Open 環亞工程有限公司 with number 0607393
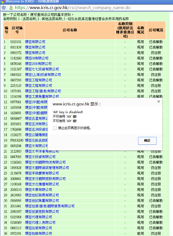Screen dimensions: 173x236 (38, 80)
